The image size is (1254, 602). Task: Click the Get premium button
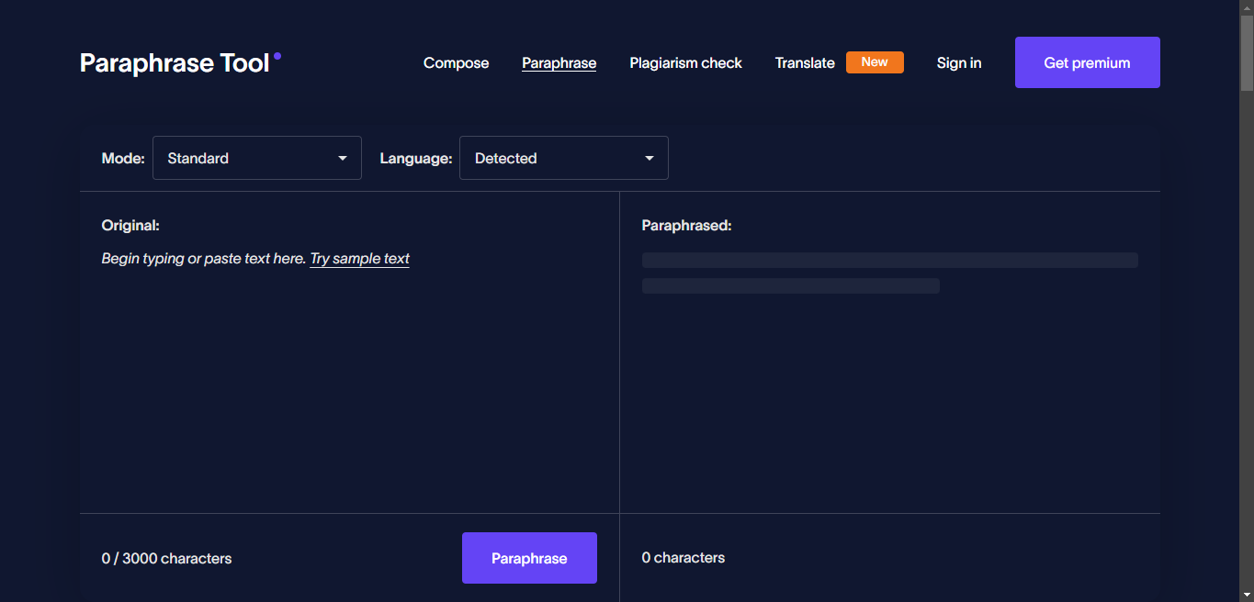click(1087, 62)
